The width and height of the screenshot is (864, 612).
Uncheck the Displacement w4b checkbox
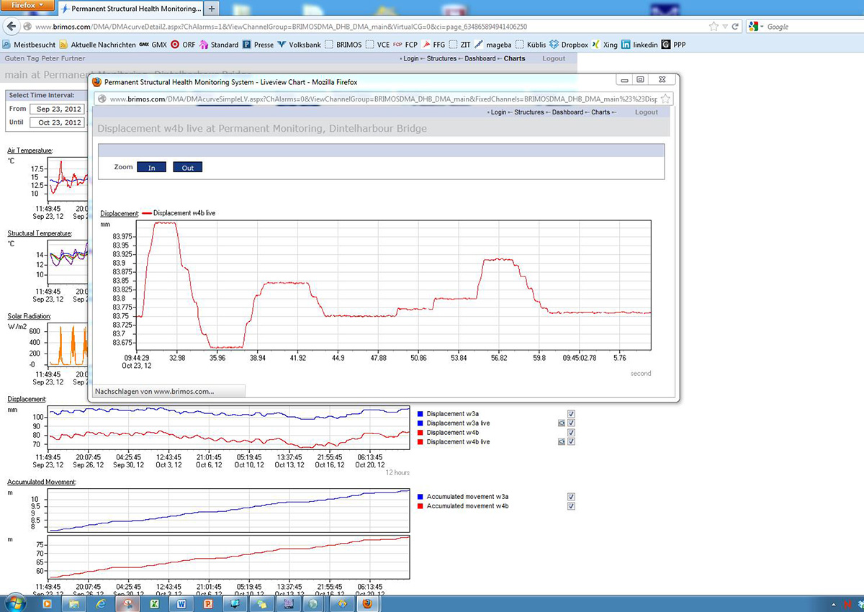coord(571,433)
